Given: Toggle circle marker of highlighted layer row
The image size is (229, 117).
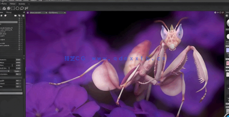Looking at the screenshot, I should coord(19,22).
